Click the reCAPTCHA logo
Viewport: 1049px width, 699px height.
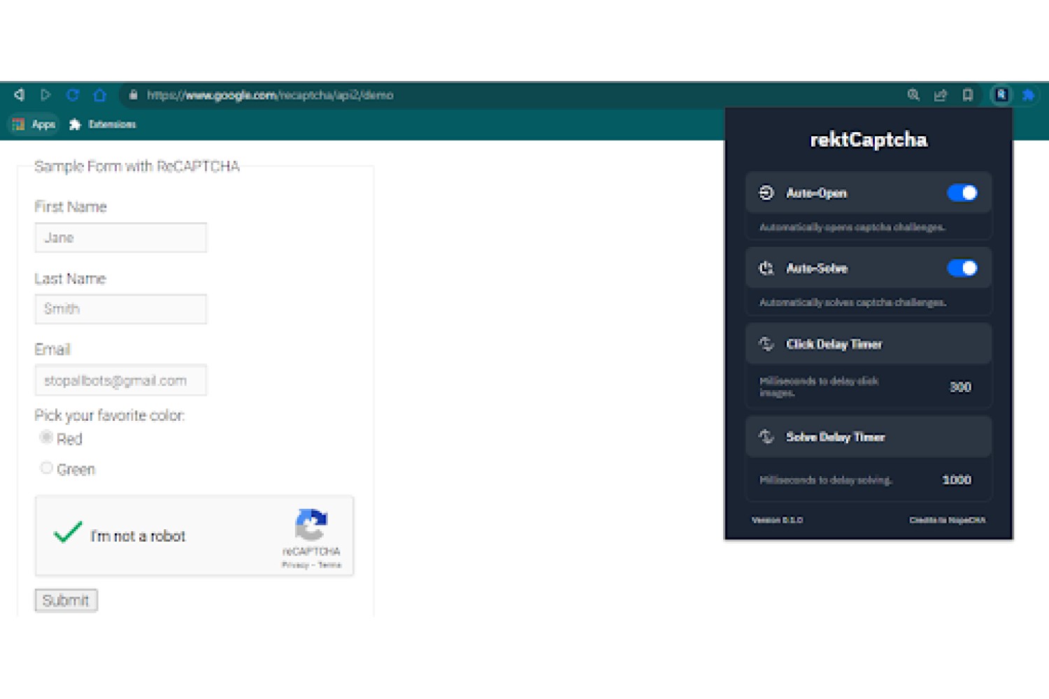coord(311,525)
